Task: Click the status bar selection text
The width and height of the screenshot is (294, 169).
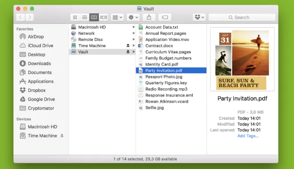Action: 145,159
